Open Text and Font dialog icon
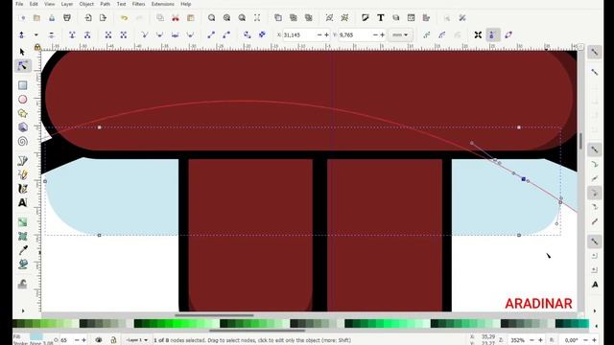Viewport: 614px width, 345px height. (x=380, y=18)
